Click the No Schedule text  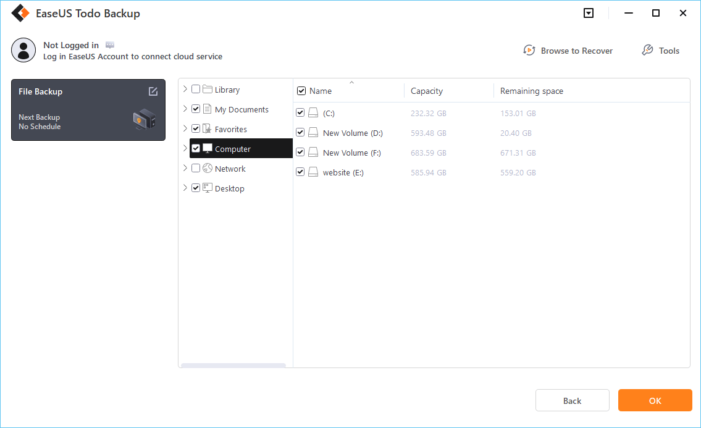click(x=40, y=127)
